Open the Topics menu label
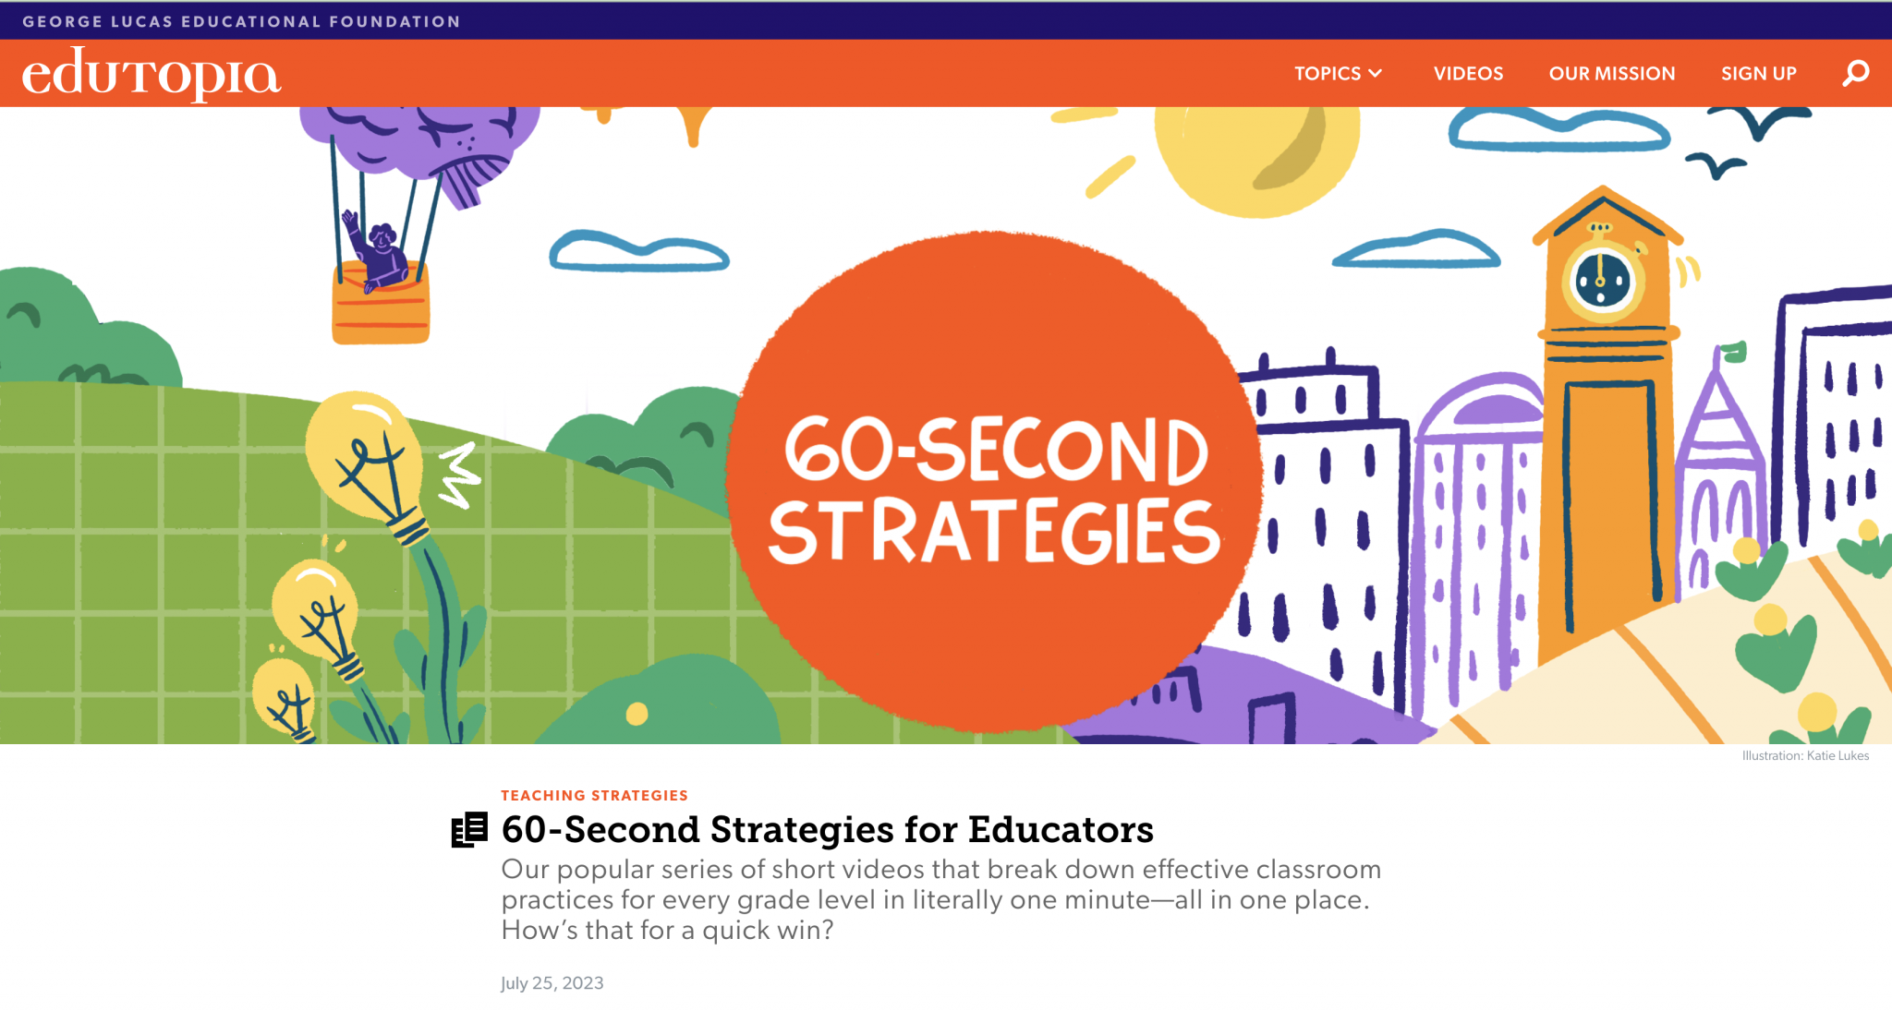Screen dimensions: 1892x1011 click(1327, 74)
